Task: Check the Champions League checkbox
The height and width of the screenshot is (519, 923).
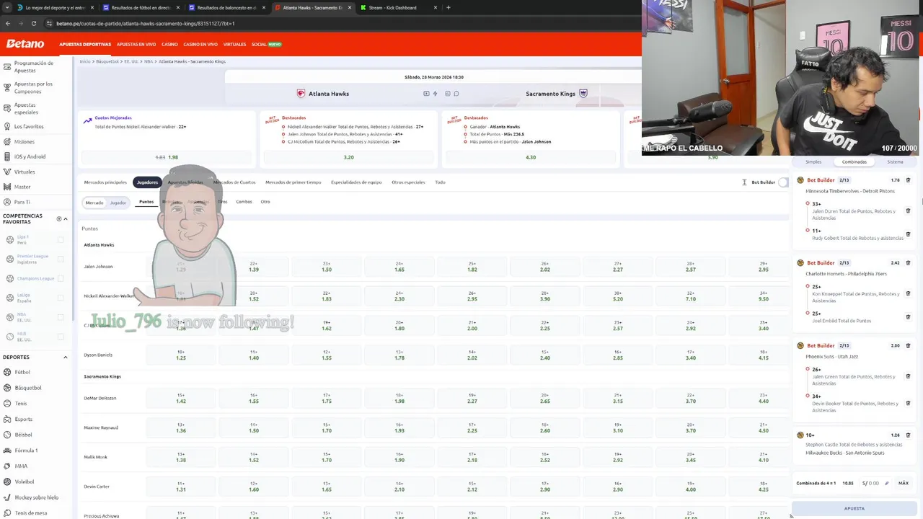Action: tap(61, 278)
